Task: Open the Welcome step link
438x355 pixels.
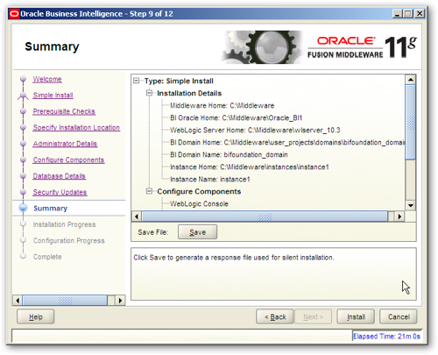Action: pyautogui.click(x=47, y=79)
